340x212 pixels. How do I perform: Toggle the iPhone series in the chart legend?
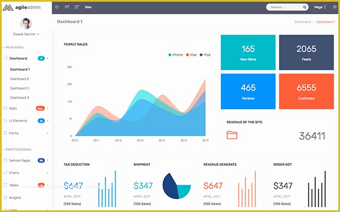click(176, 55)
